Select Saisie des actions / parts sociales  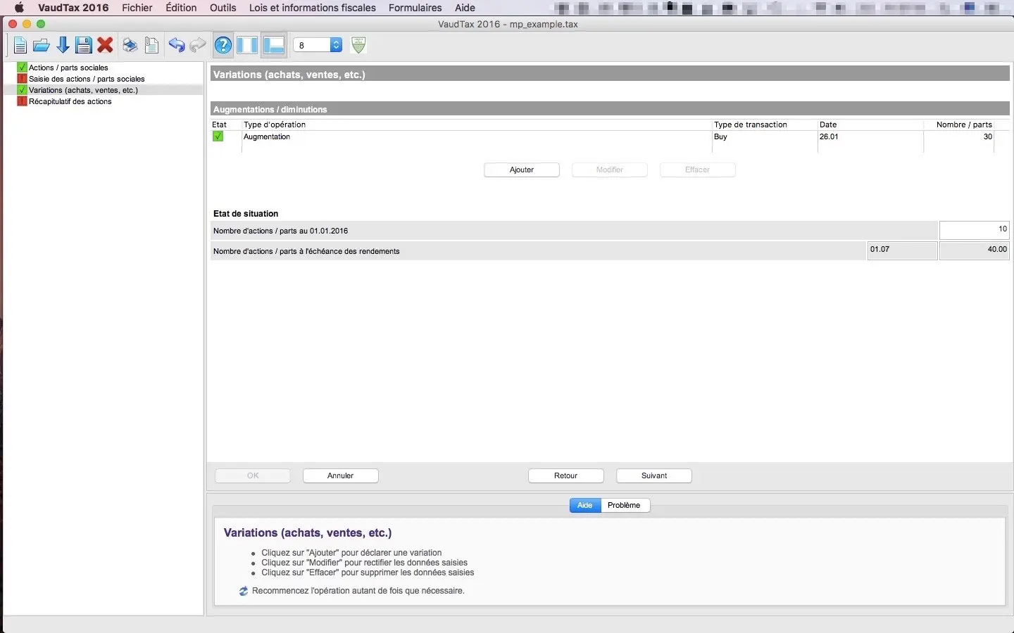point(87,79)
